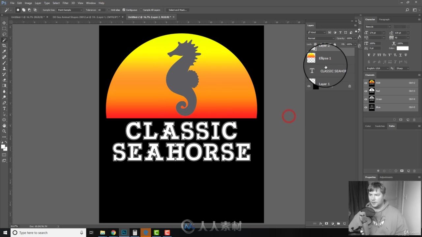Select the Eyedropper tool

click(x=4, y=51)
